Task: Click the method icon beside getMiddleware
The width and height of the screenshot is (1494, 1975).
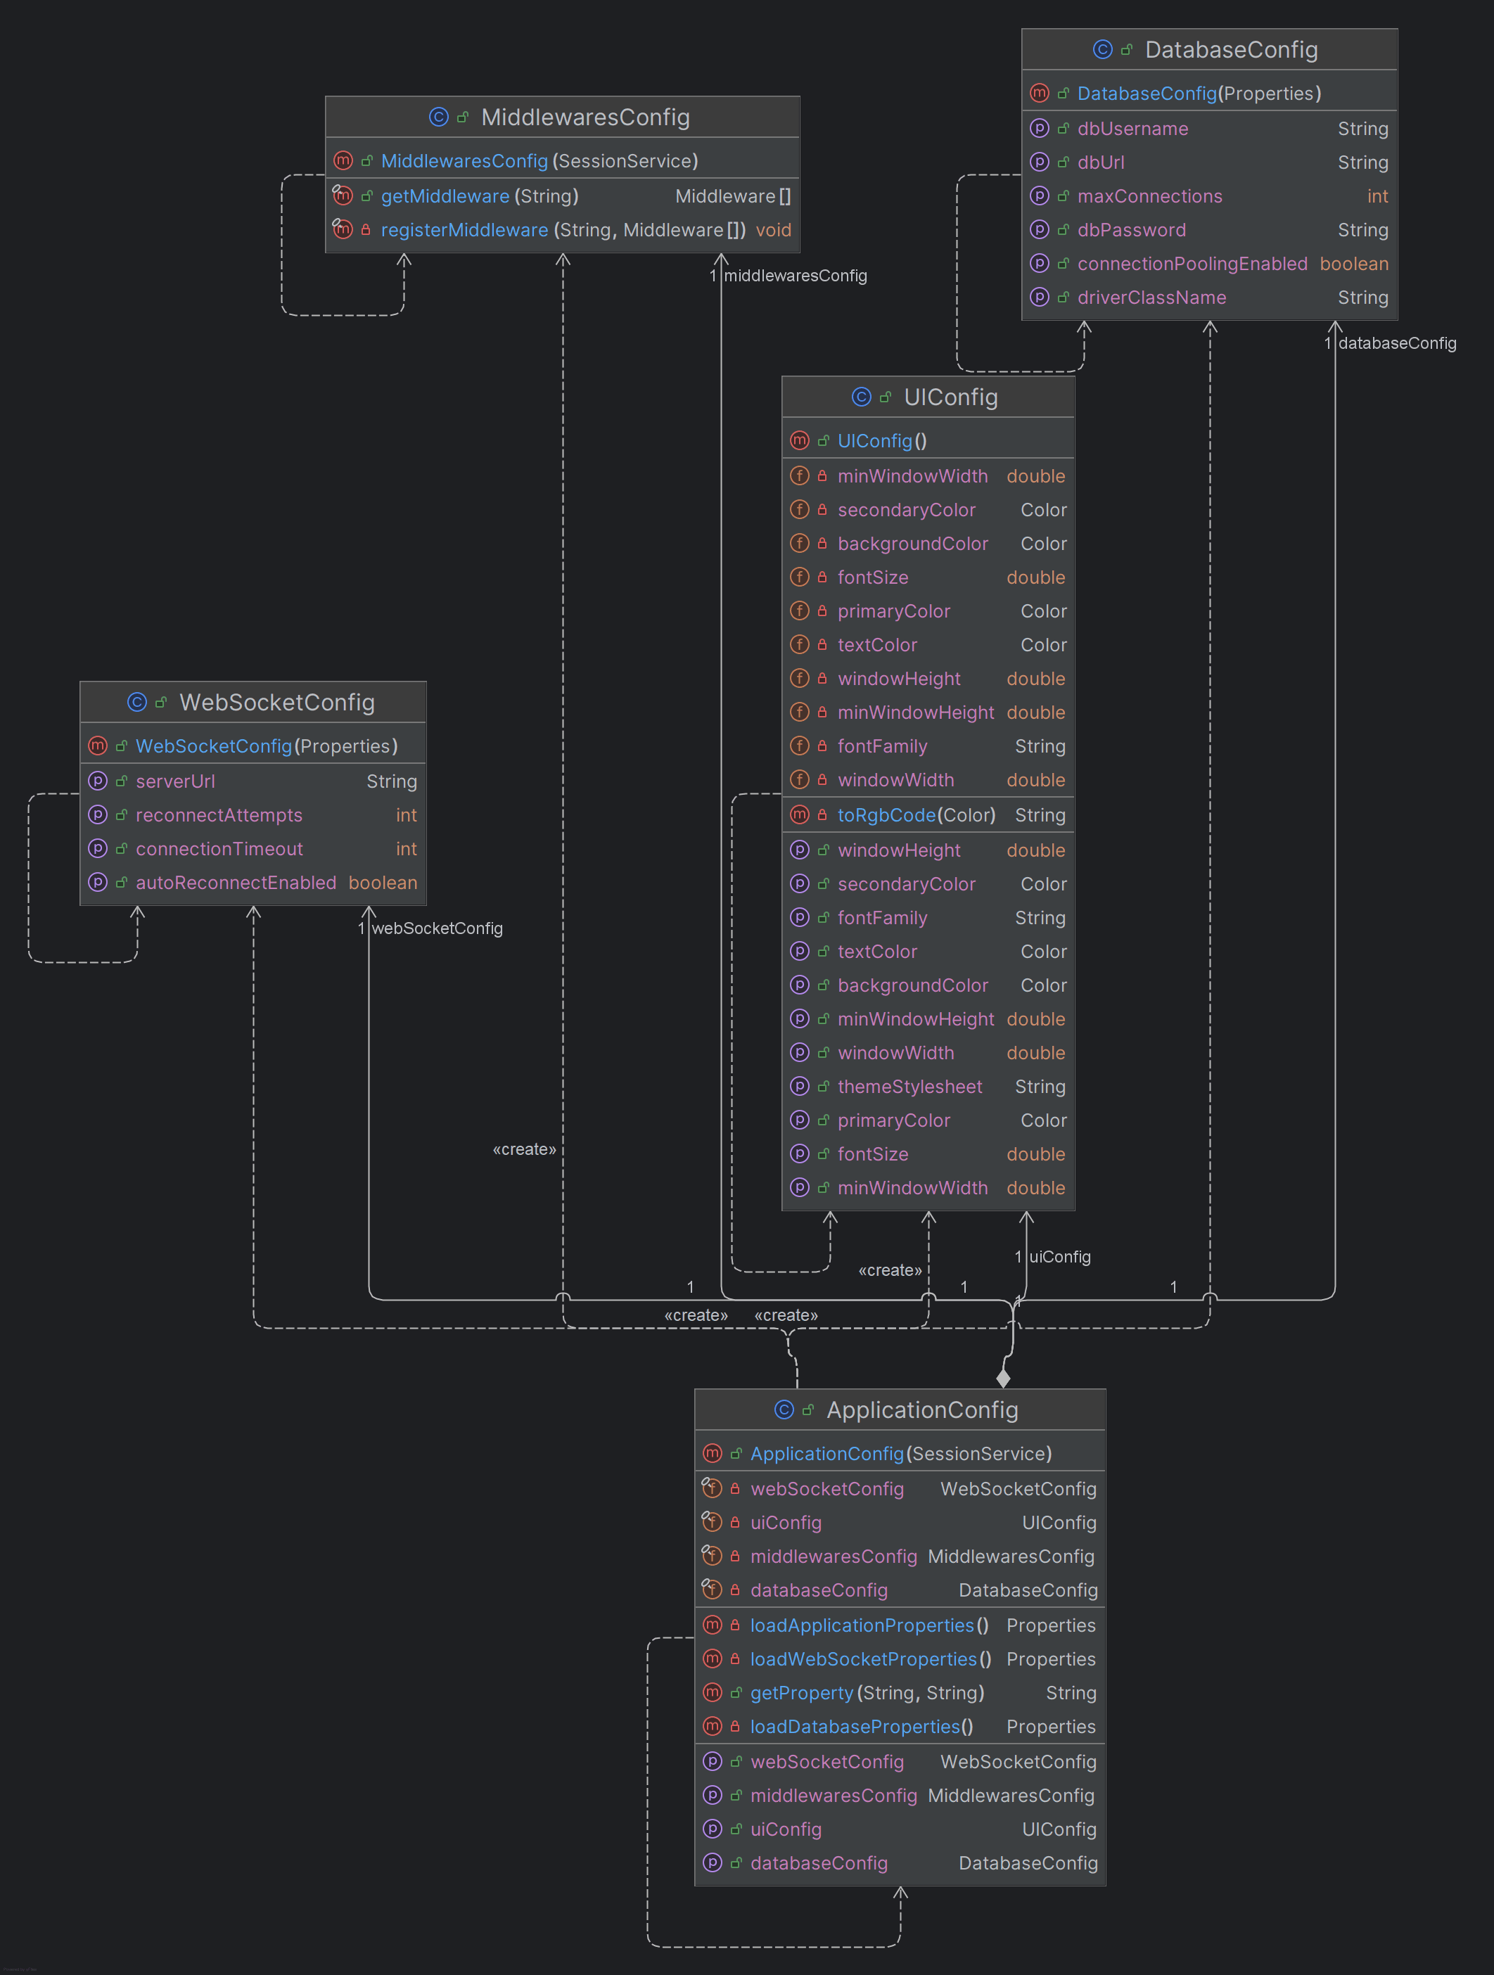Action: (x=343, y=196)
